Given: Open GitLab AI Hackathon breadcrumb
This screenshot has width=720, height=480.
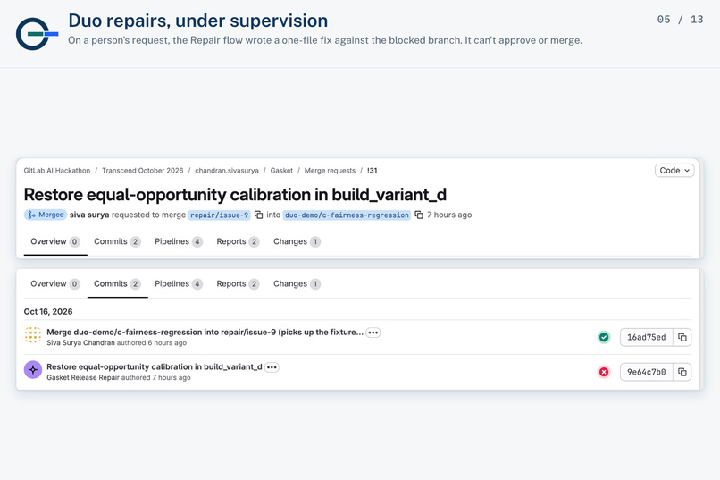Looking at the screenshot, I should (57, 171).
